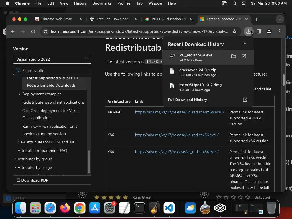Expand Attributes by group section
This screenshot has width=292, height=219.
15,159
